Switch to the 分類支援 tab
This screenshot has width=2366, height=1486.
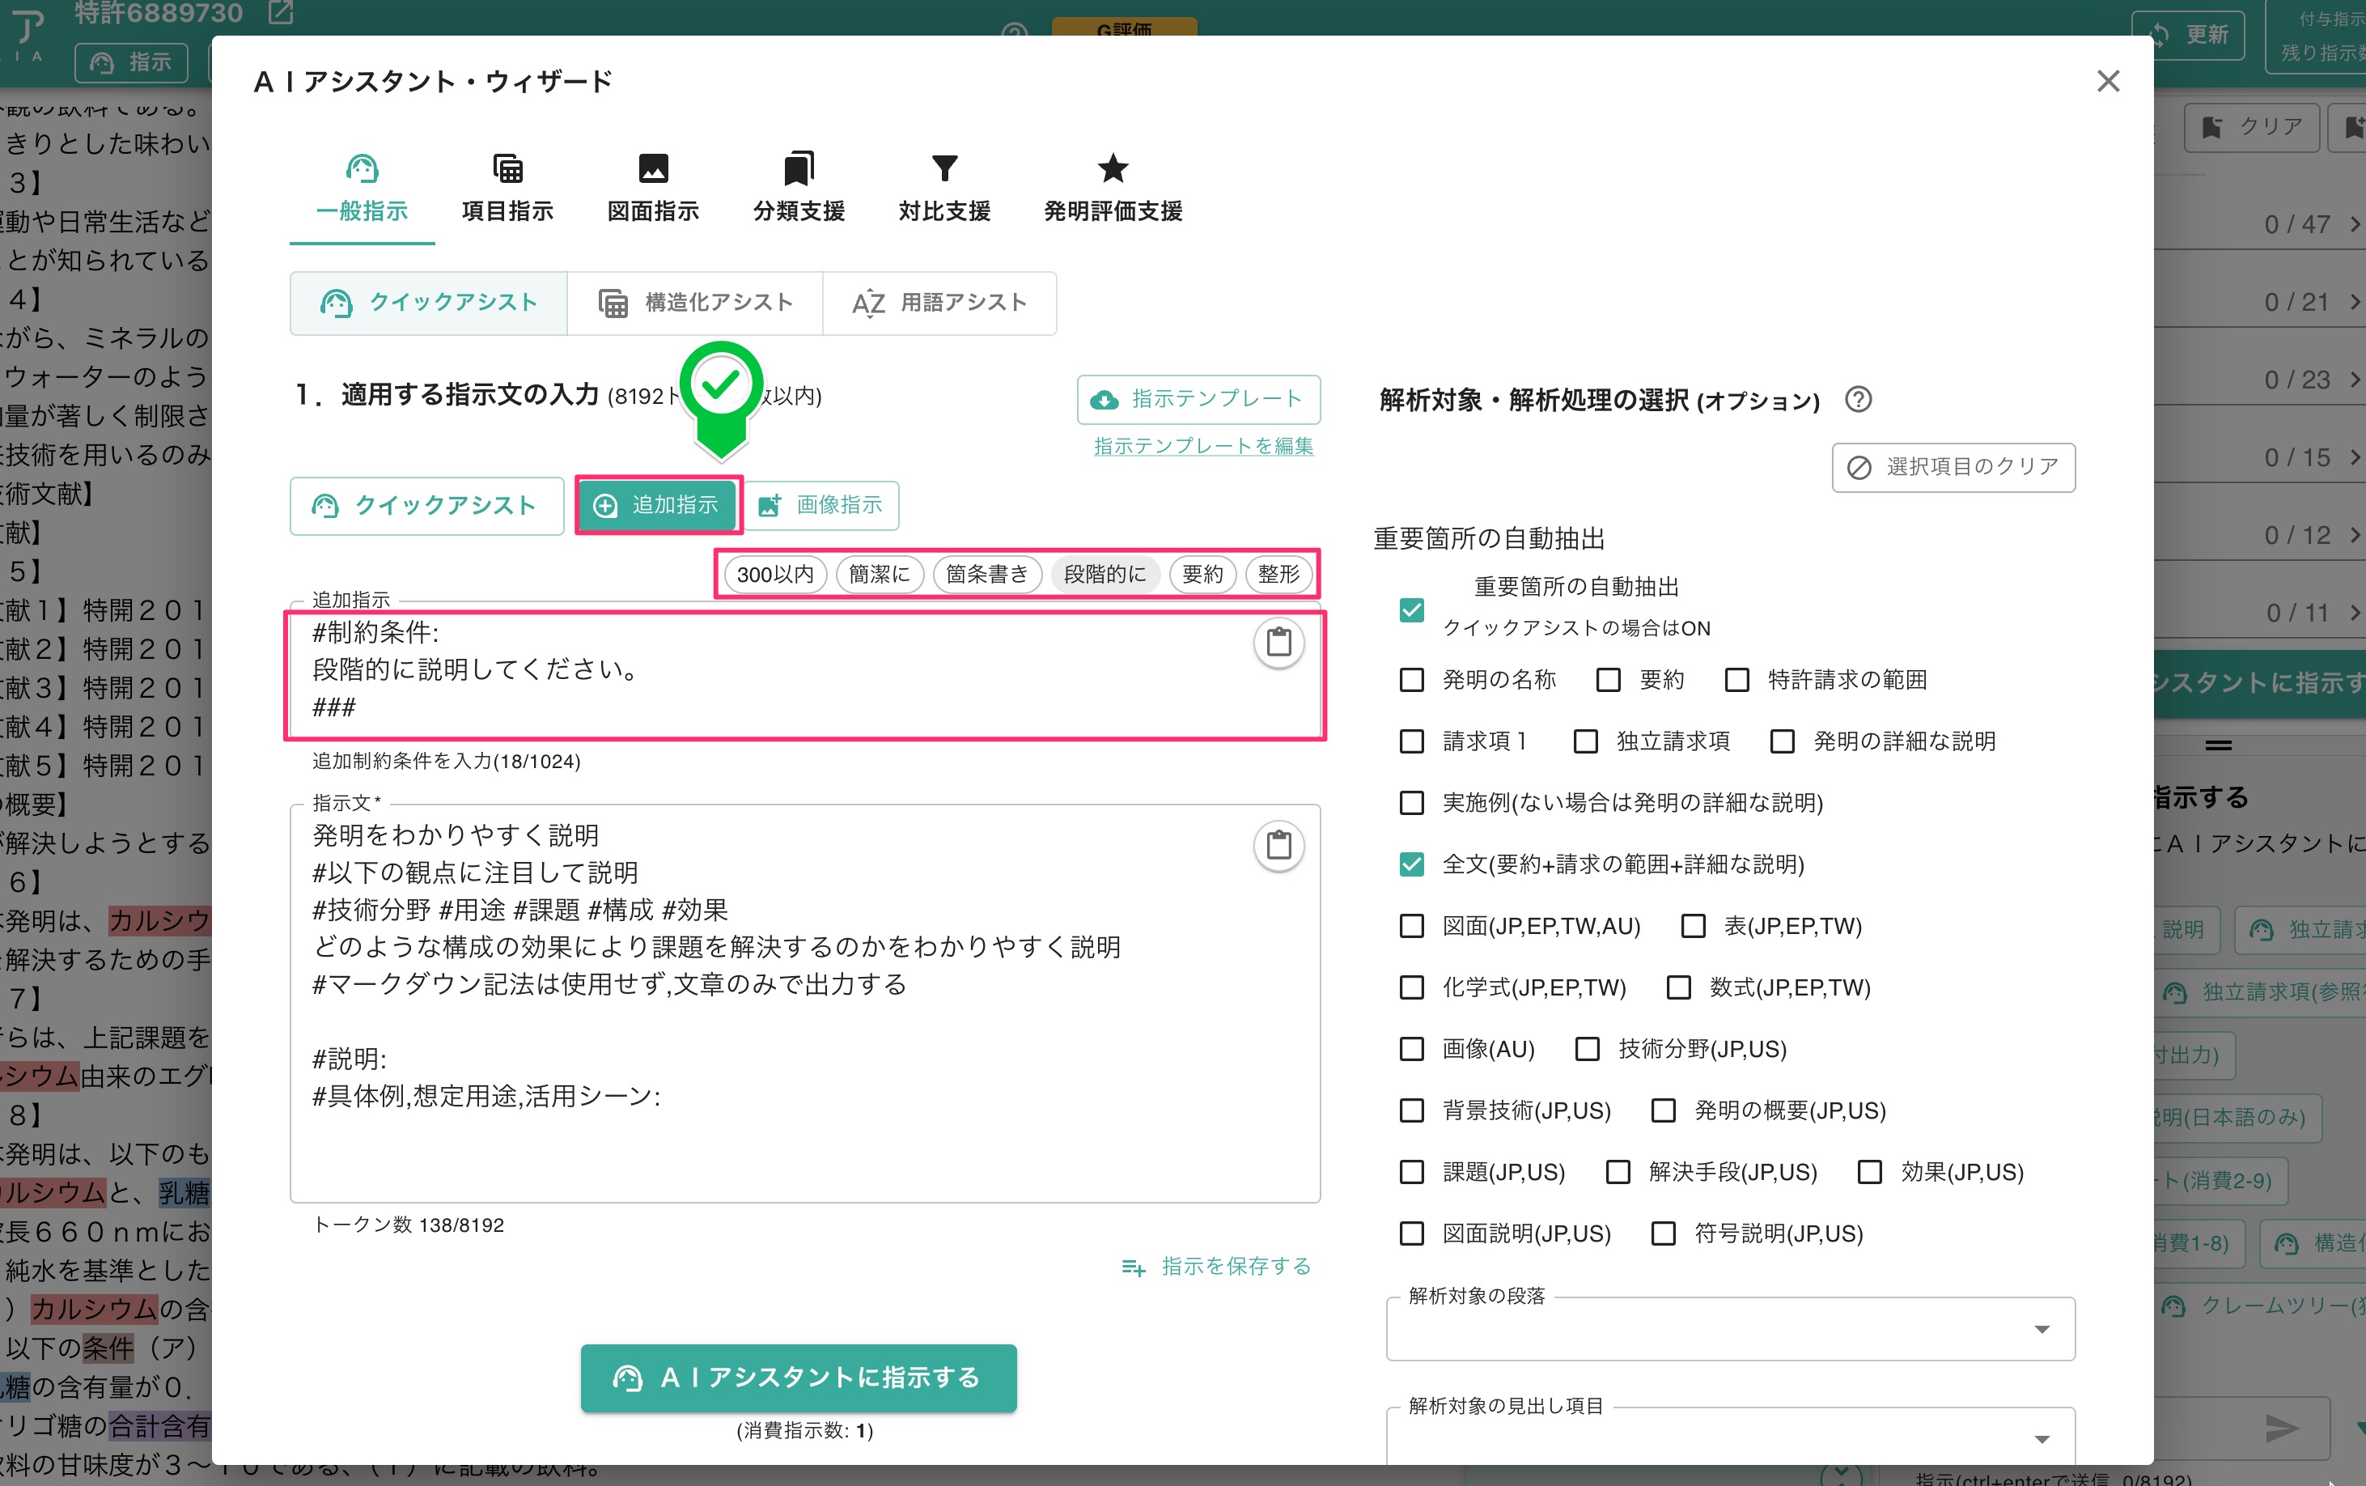coord(798,189)
